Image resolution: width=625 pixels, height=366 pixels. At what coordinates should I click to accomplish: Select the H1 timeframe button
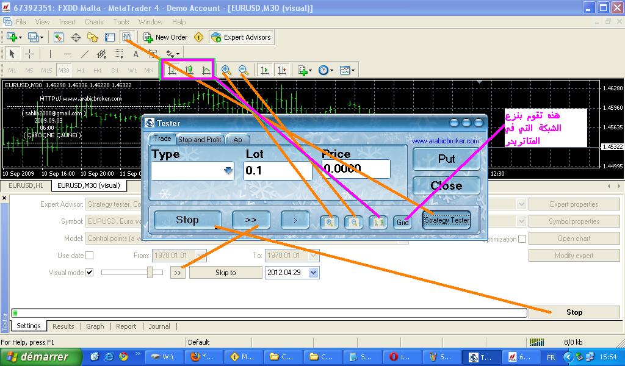[x=81, y=71]
